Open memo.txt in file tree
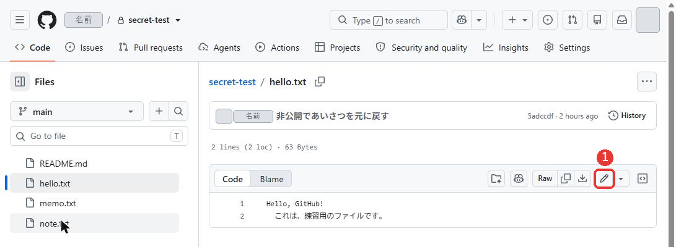This screenshot has height=247, width=676. tap(94, 203)
